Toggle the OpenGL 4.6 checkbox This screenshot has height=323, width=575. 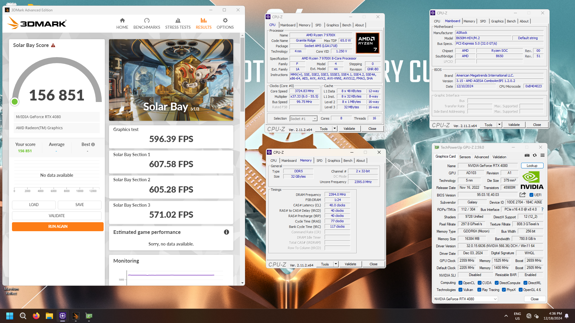point(520,290)
